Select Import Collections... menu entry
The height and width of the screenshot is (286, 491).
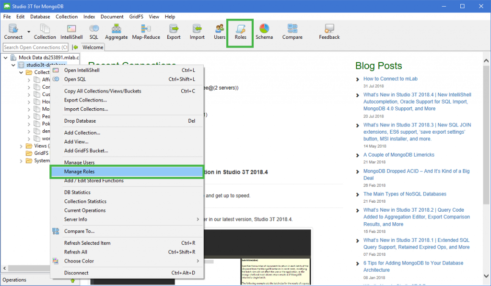click(127, 109)
